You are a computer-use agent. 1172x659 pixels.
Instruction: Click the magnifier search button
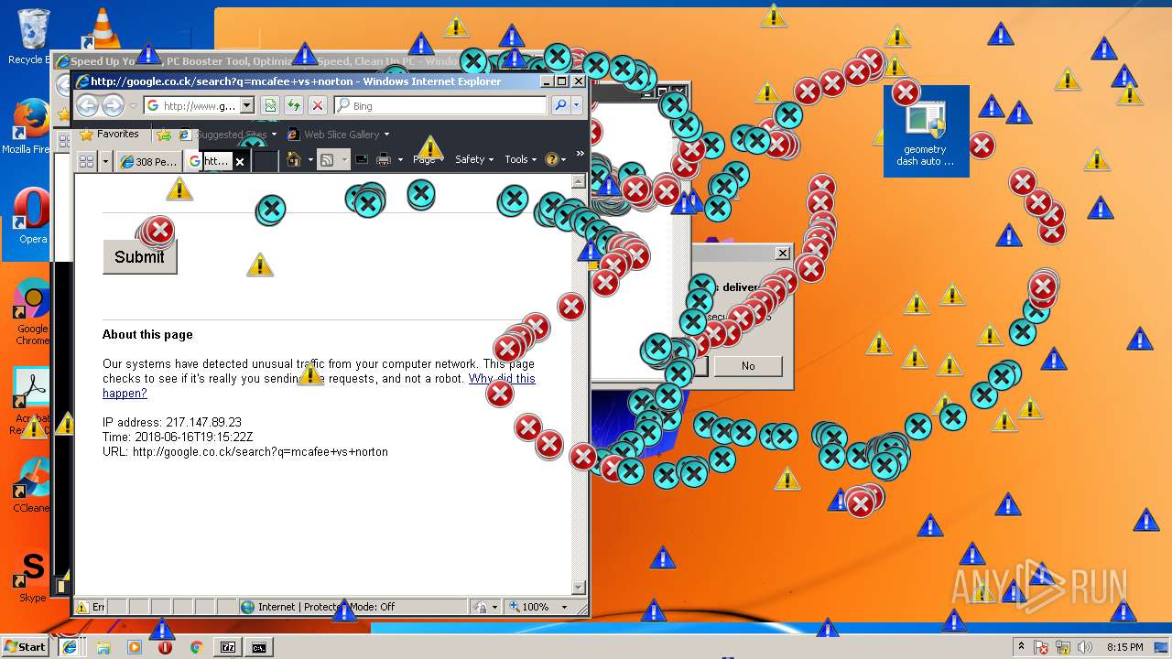pos(560,106)
